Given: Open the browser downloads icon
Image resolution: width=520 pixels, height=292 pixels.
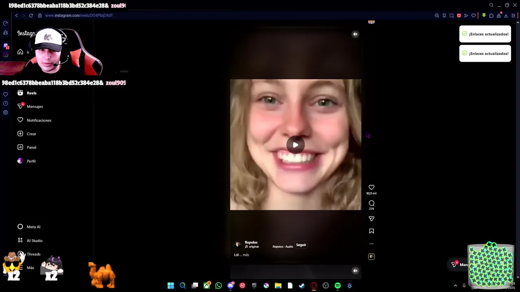Looking at the screenshot, I should (x=506, y=15).
